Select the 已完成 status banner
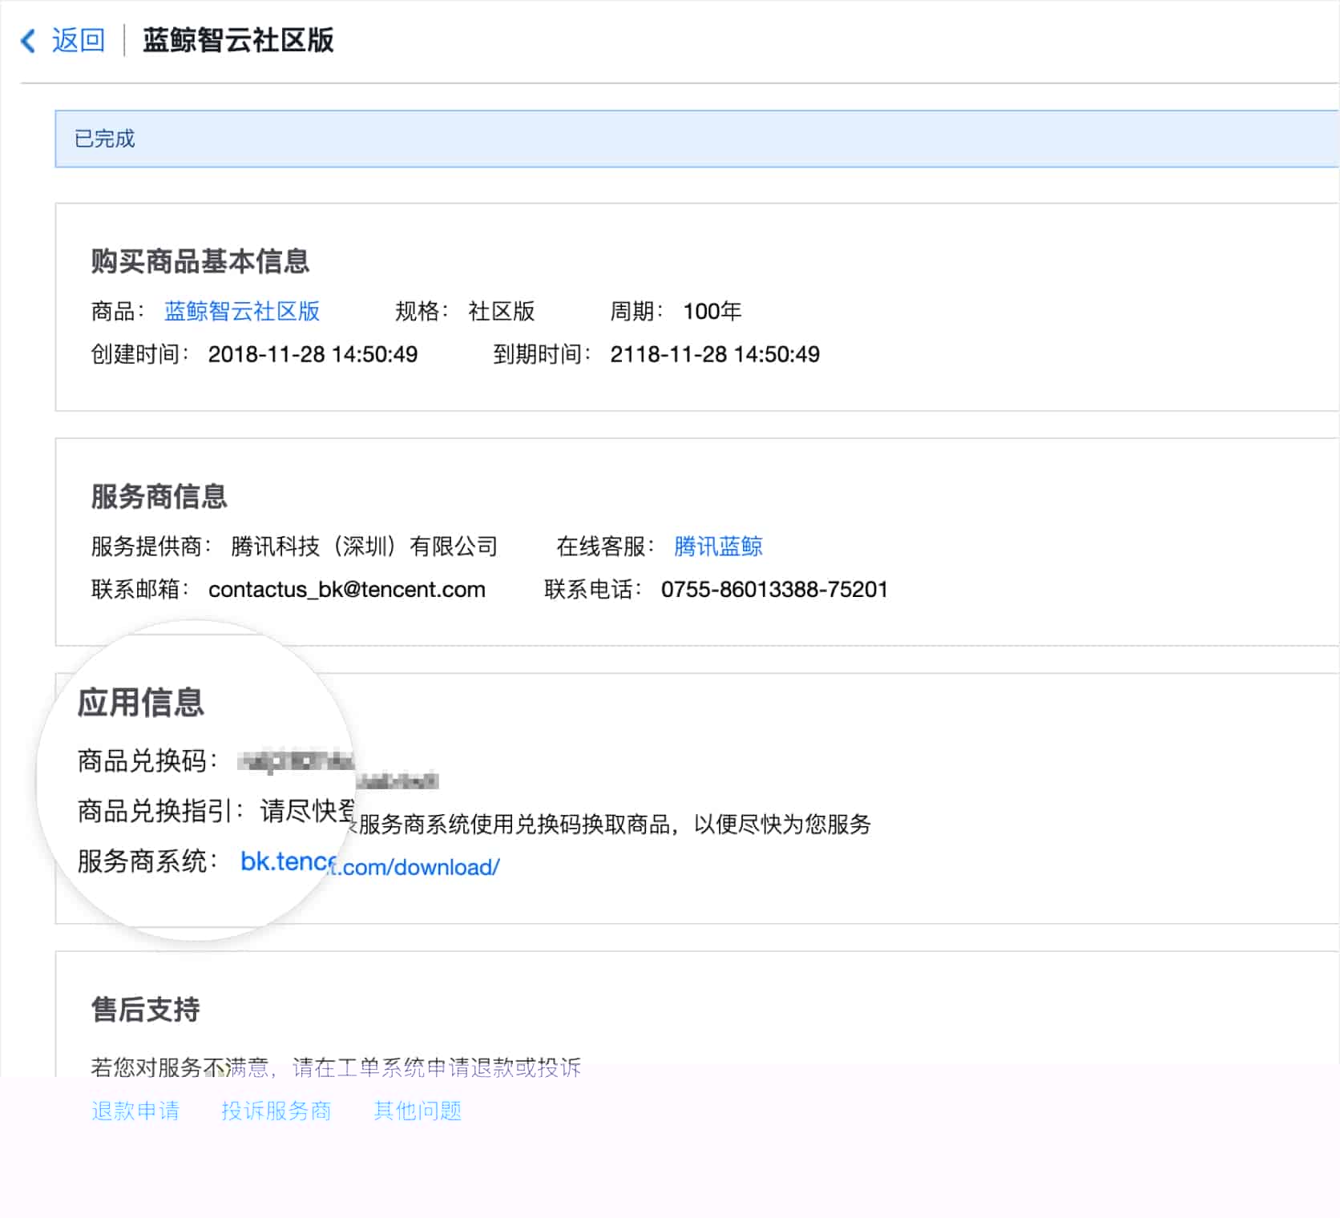 [x=696, y=139]
